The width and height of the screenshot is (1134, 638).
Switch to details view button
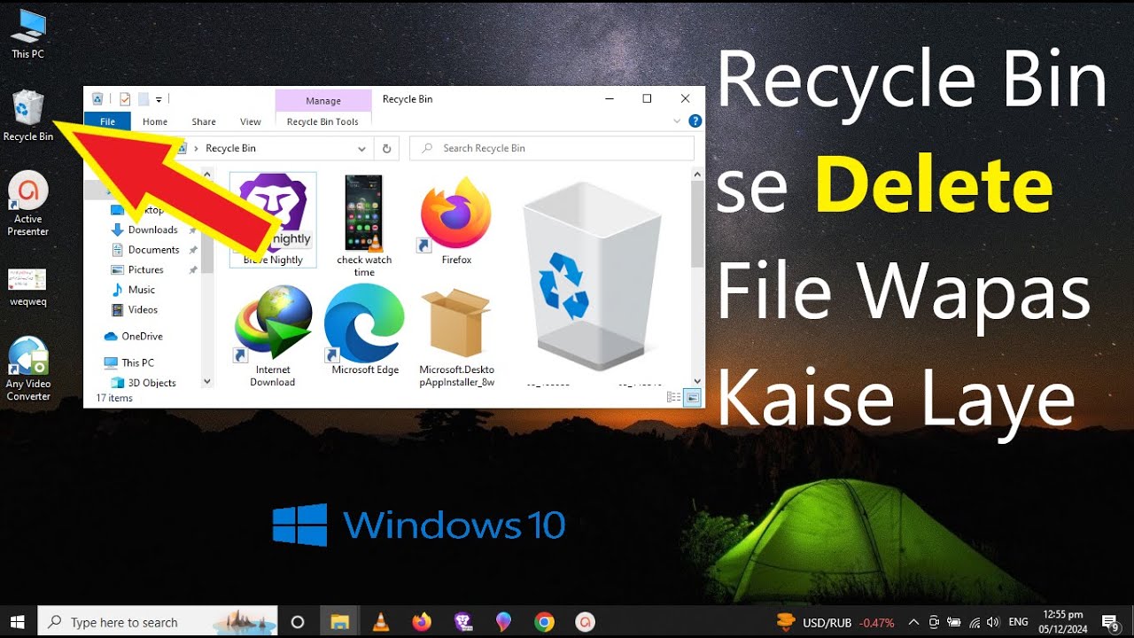pyautogui.click(x=673, y=398)
